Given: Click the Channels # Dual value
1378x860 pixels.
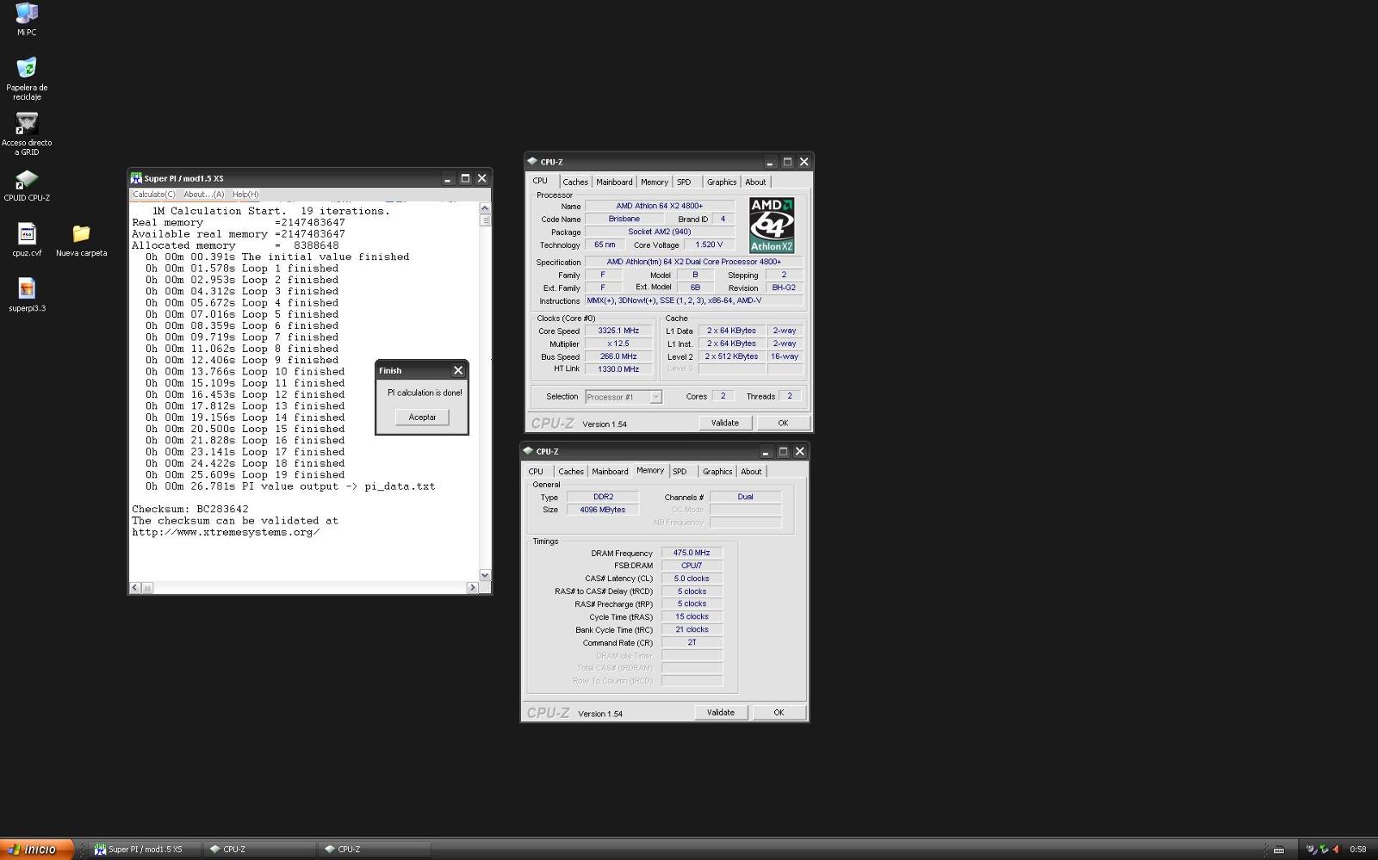Looking at the screenshot, I should [x=745, y=497].
